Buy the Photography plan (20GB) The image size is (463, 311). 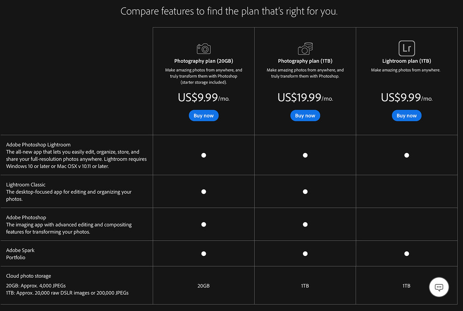click(x=203, y=116)
